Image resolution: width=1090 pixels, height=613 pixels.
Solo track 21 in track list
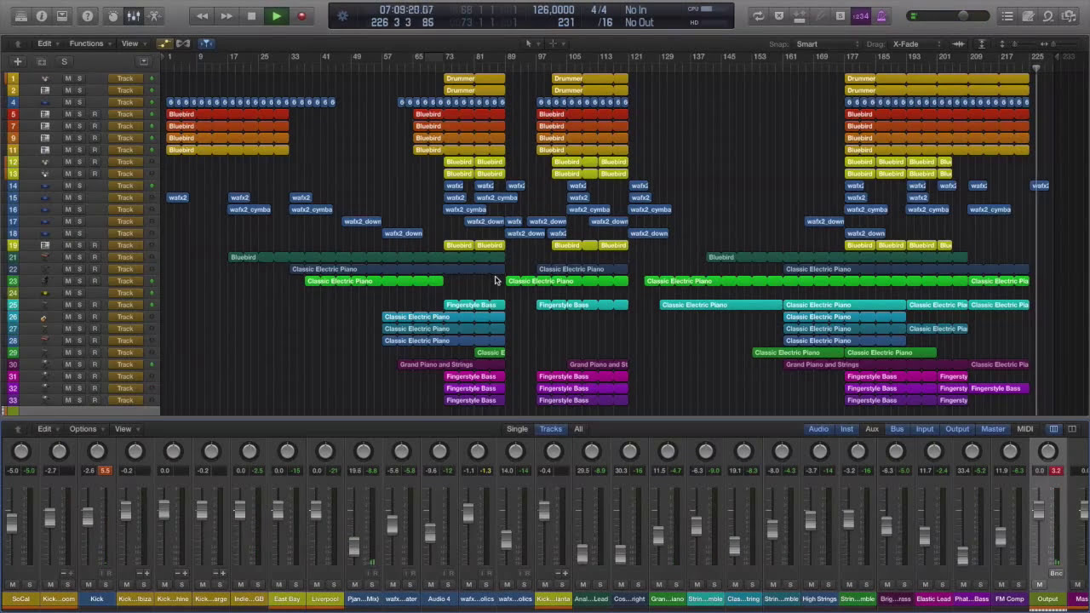80,257
